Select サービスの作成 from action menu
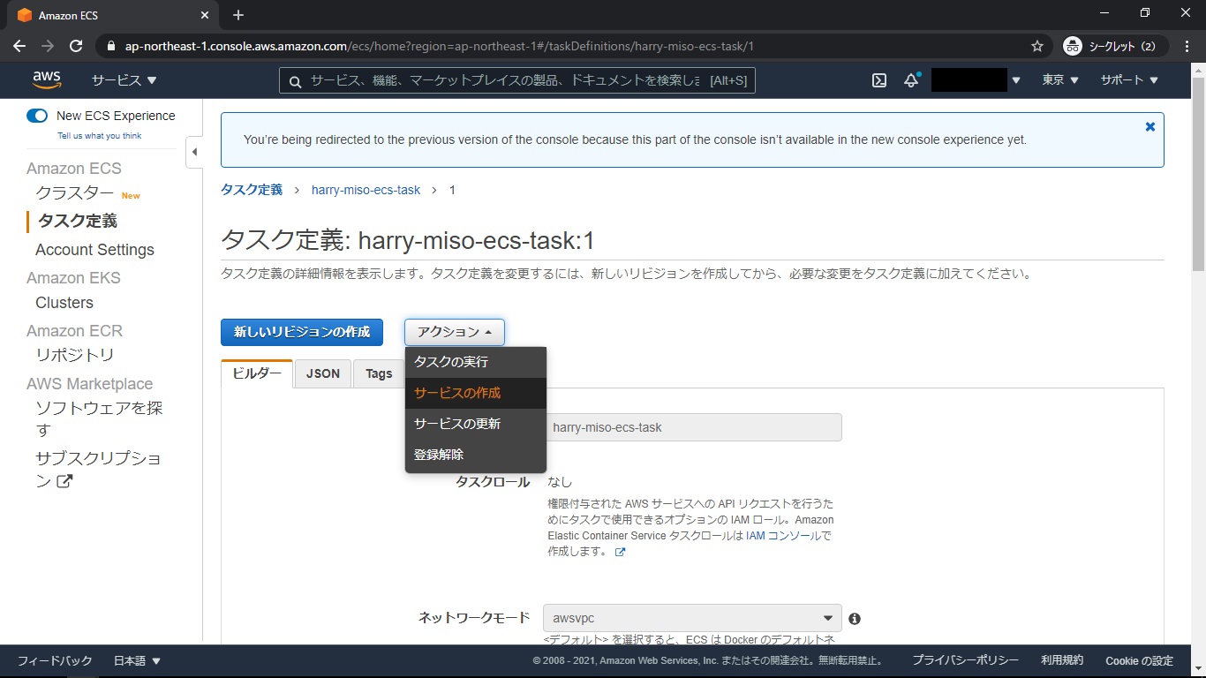Viewport: 1206px width, 678px height. pos(457,393)
